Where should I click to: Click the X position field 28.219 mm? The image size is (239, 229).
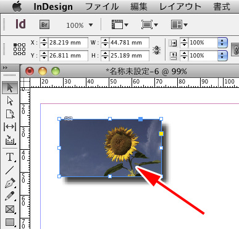[x=68, y=43]
